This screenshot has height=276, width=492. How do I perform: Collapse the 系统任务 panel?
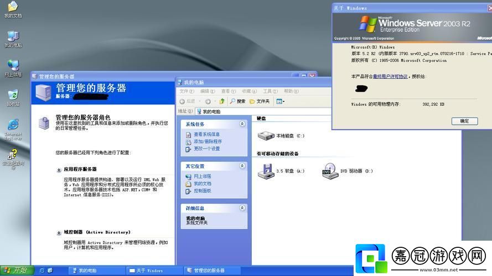[x=242, y=124]
